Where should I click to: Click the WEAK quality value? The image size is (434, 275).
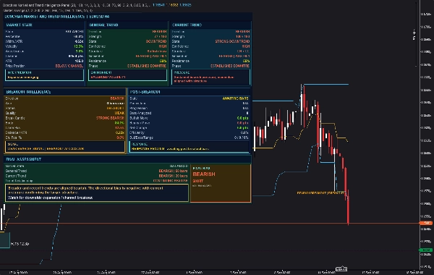pos(119,113)
